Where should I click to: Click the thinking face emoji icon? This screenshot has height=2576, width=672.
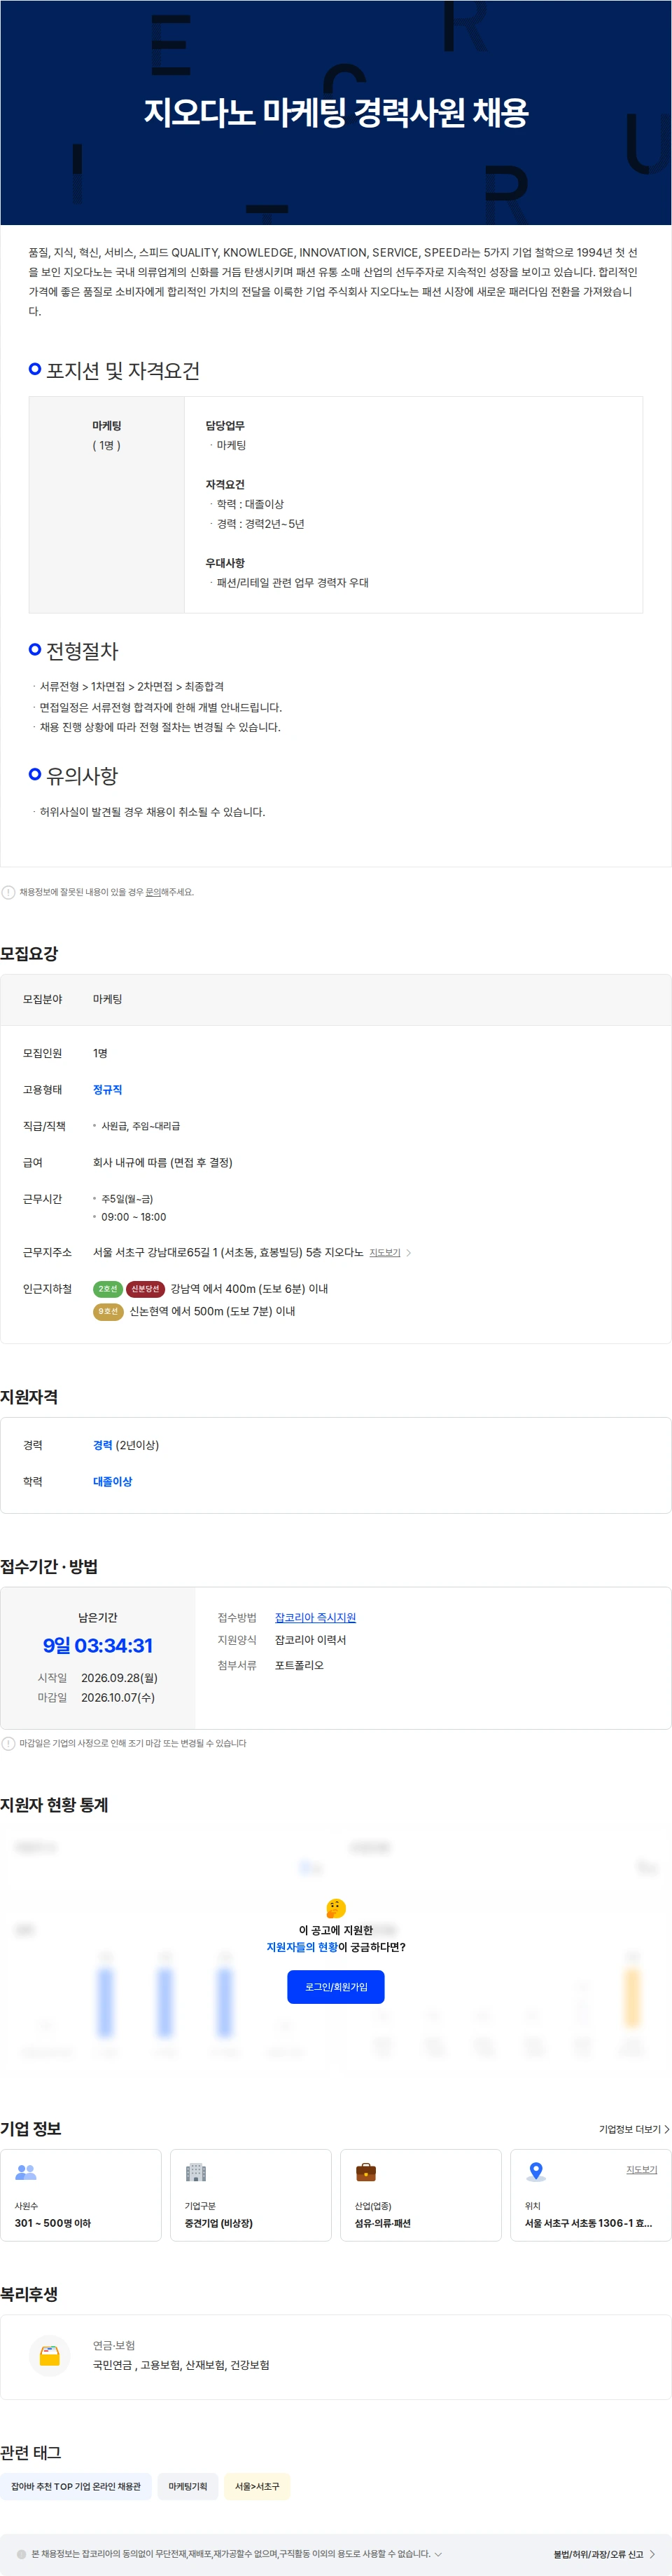point(337,1908)
